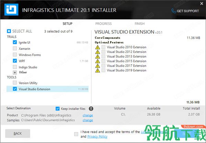Click warning icon beside Visual Studio 2012 Extension
Image resolution: width=206 pixels, height=143 pixels.
(98, 52)
